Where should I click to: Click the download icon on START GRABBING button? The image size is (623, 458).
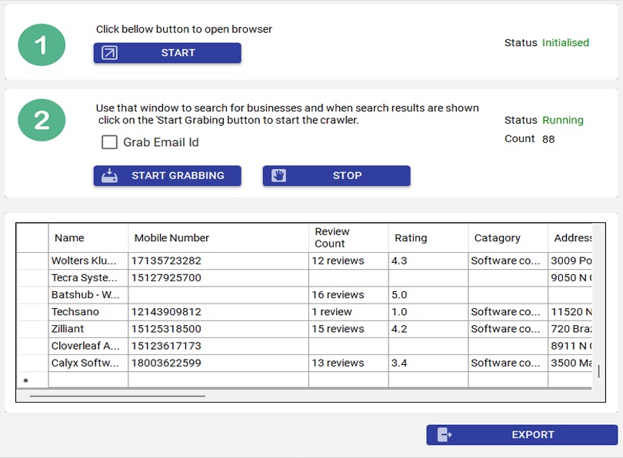(109, 175)
